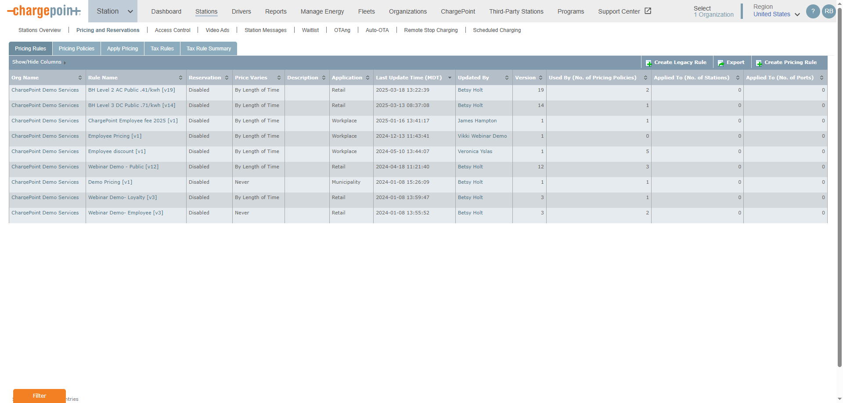Click the Export button label
843x403 pixels.
click(x=735, y=62)
